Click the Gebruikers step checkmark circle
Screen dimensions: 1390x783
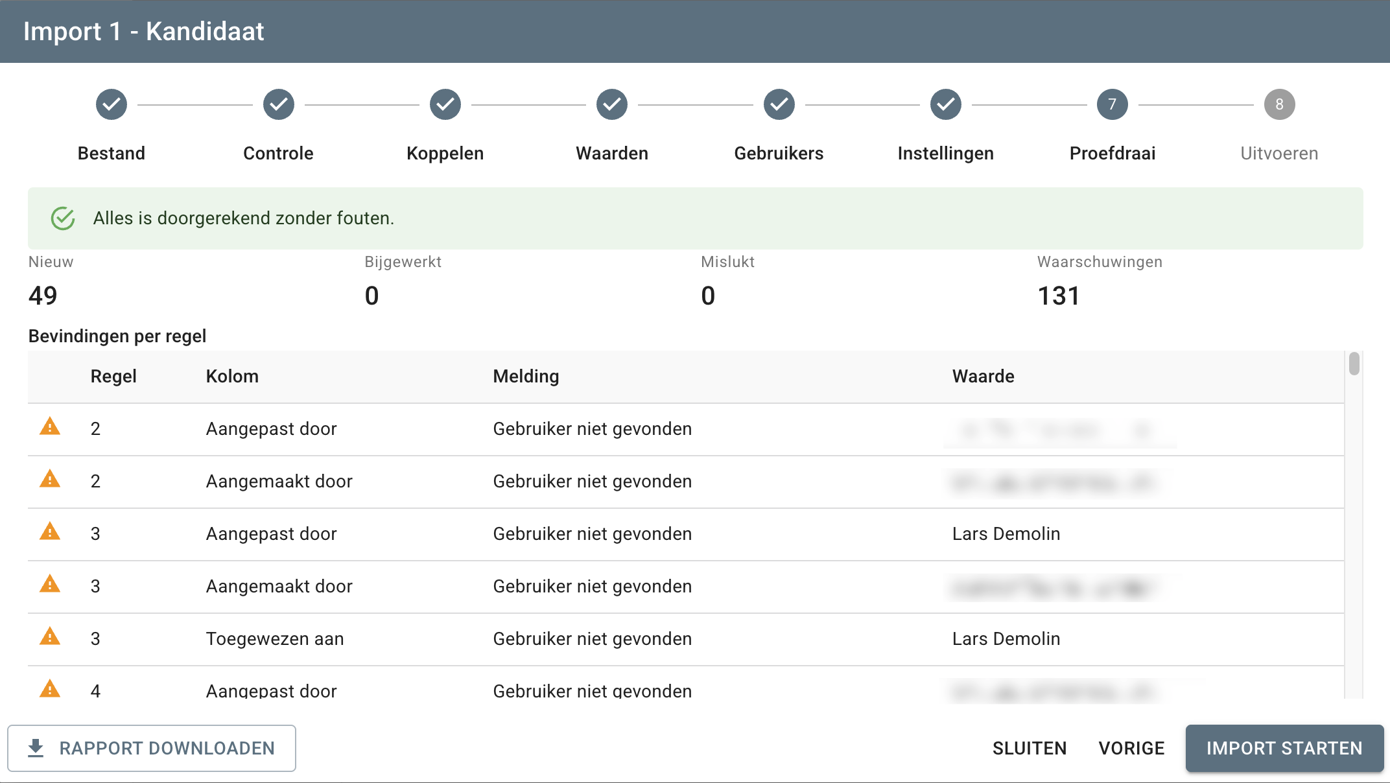coord(779,104)
